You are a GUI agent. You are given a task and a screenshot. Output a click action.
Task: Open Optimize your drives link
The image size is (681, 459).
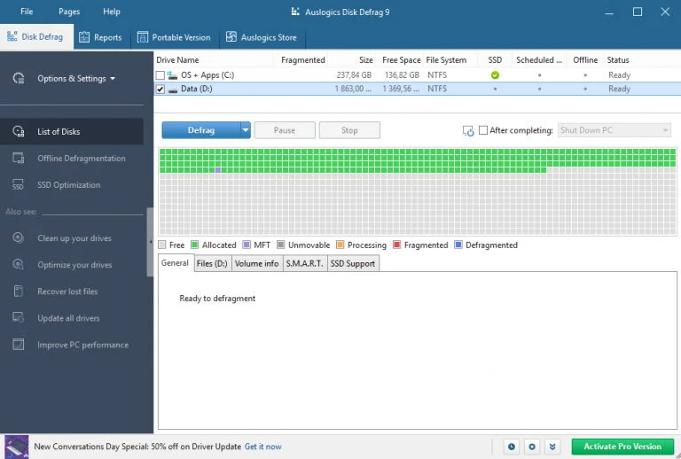(x=74, y=265)
